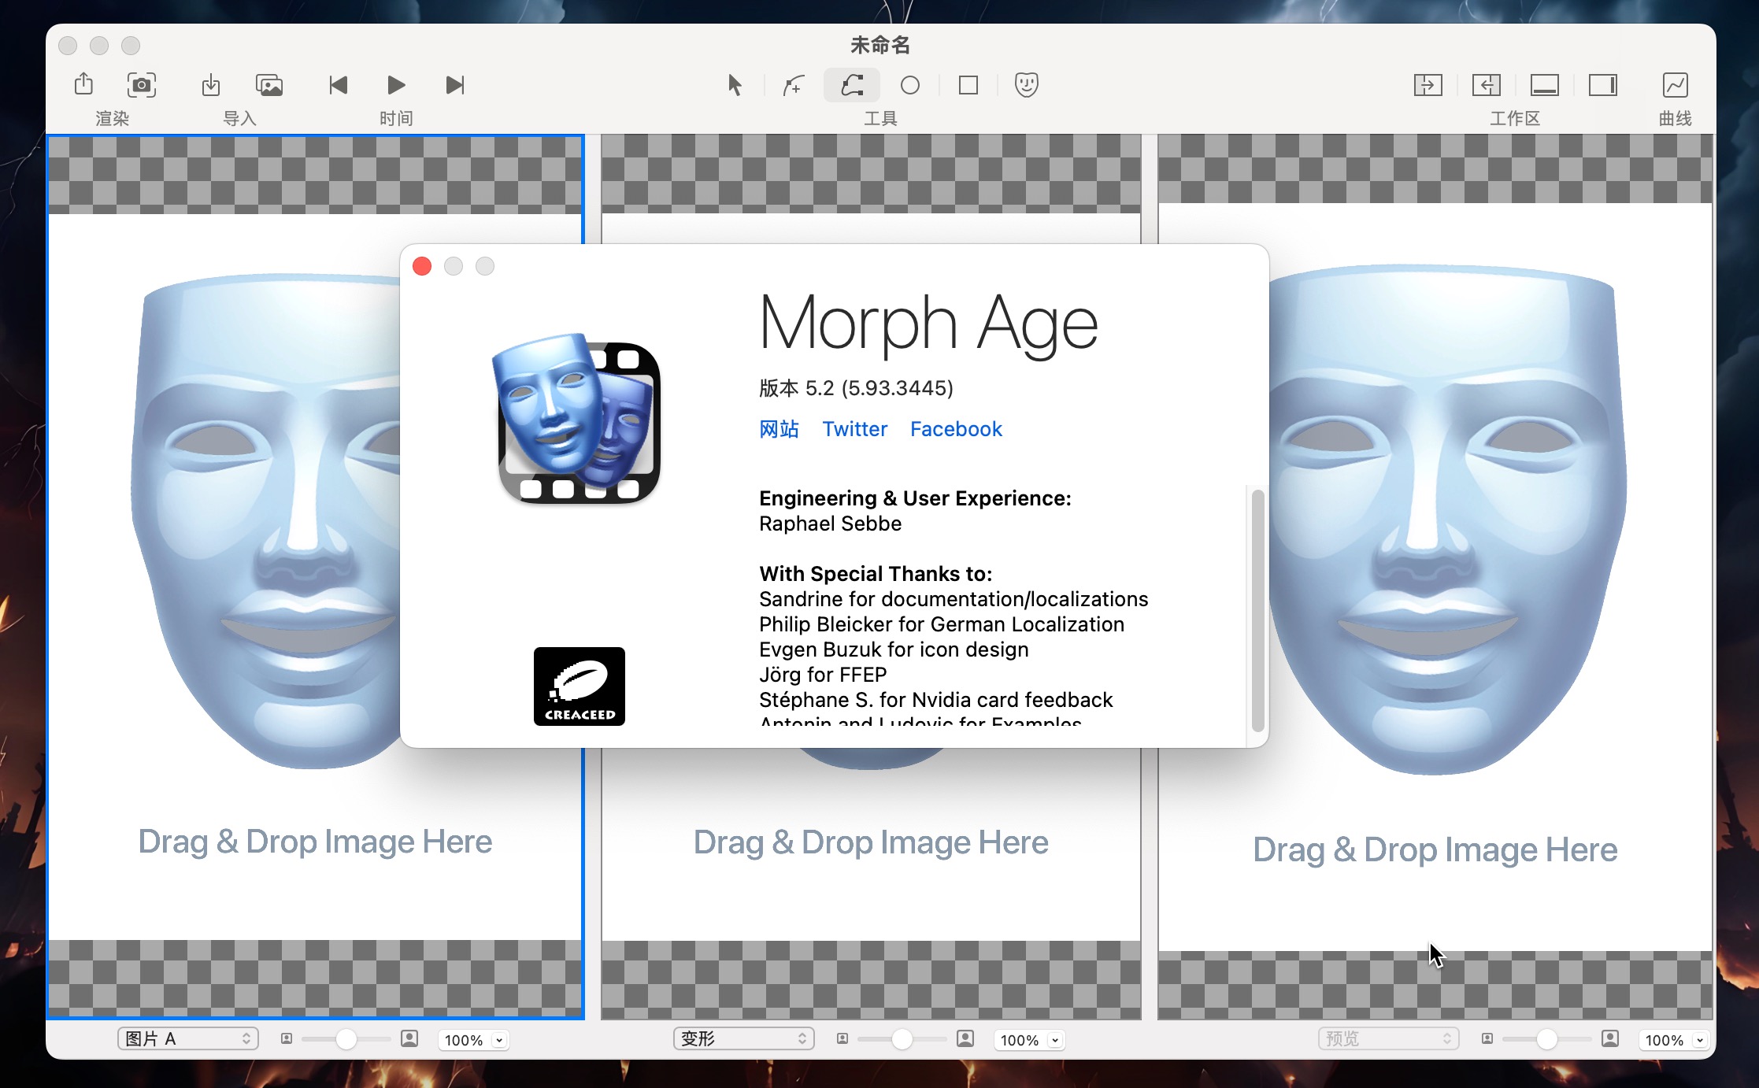The height and width of the screenshot is (1088, 1759).
Task: Click large zoom-in icon in right panel
Action: [1610, 1039]
